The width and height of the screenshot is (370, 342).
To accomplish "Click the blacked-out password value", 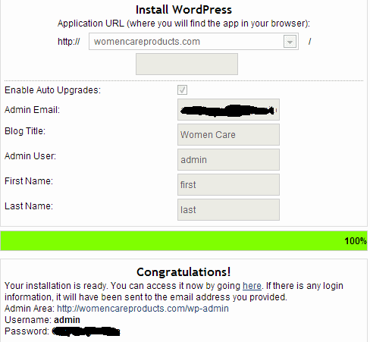I will pyautogui.click(x=86, y=331).
